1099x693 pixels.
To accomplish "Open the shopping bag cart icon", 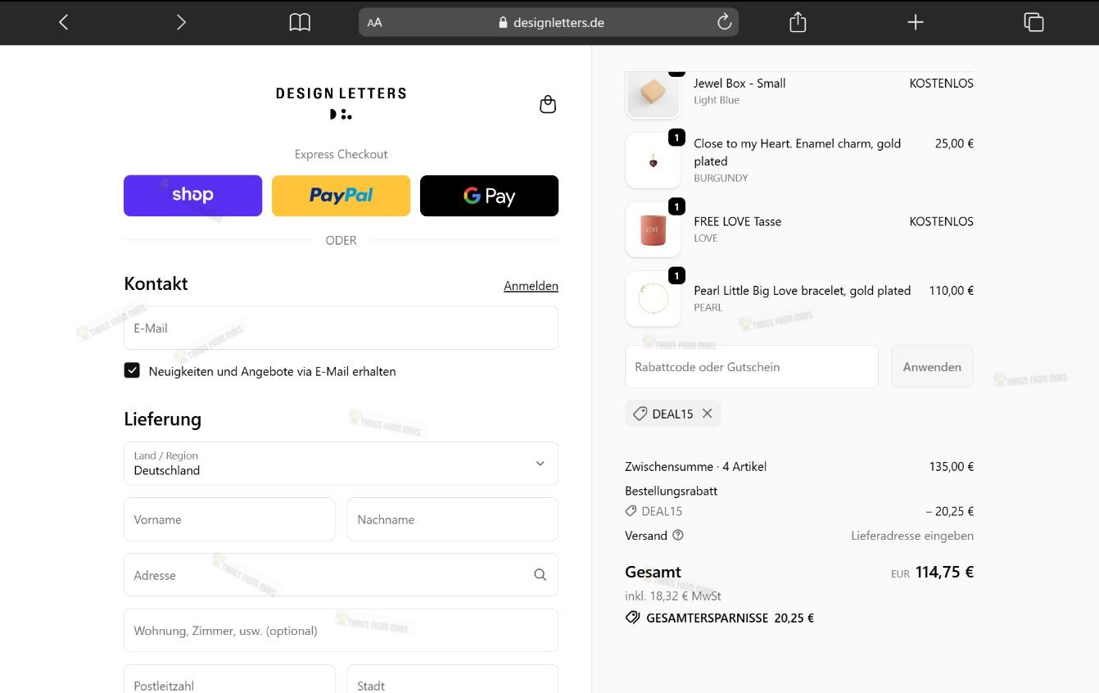I will [x=548, y=104].
